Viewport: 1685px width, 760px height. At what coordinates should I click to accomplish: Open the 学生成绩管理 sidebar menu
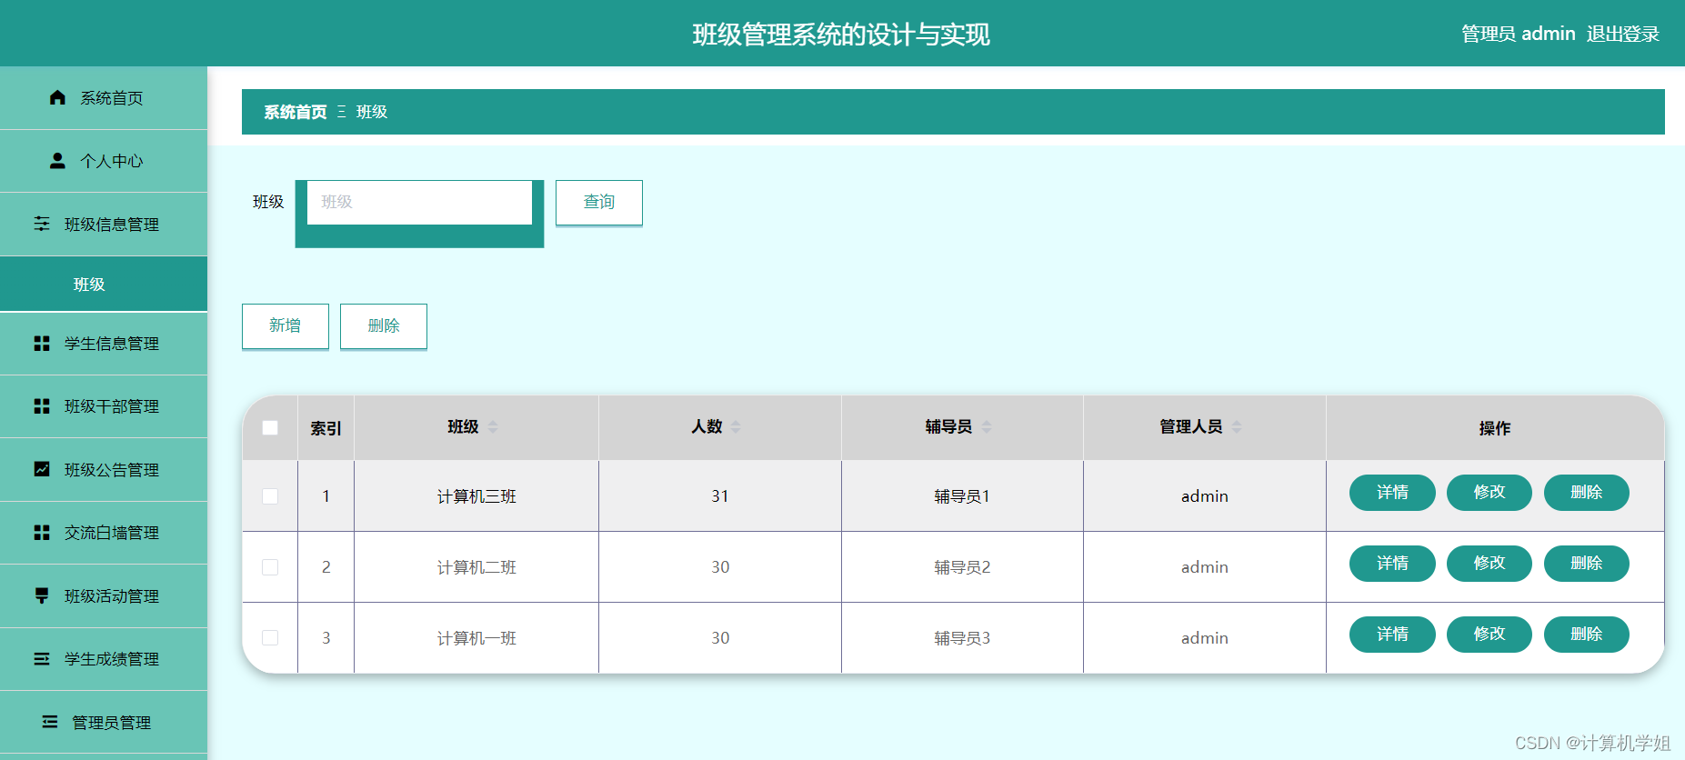point(104,659)
